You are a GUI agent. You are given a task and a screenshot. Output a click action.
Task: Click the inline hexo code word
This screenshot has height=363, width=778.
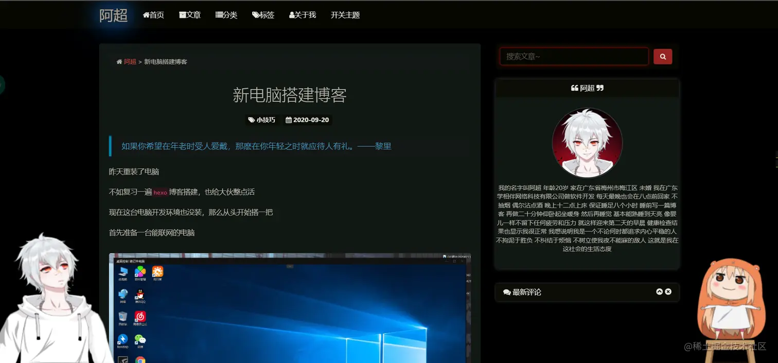[x=160, y=193]
